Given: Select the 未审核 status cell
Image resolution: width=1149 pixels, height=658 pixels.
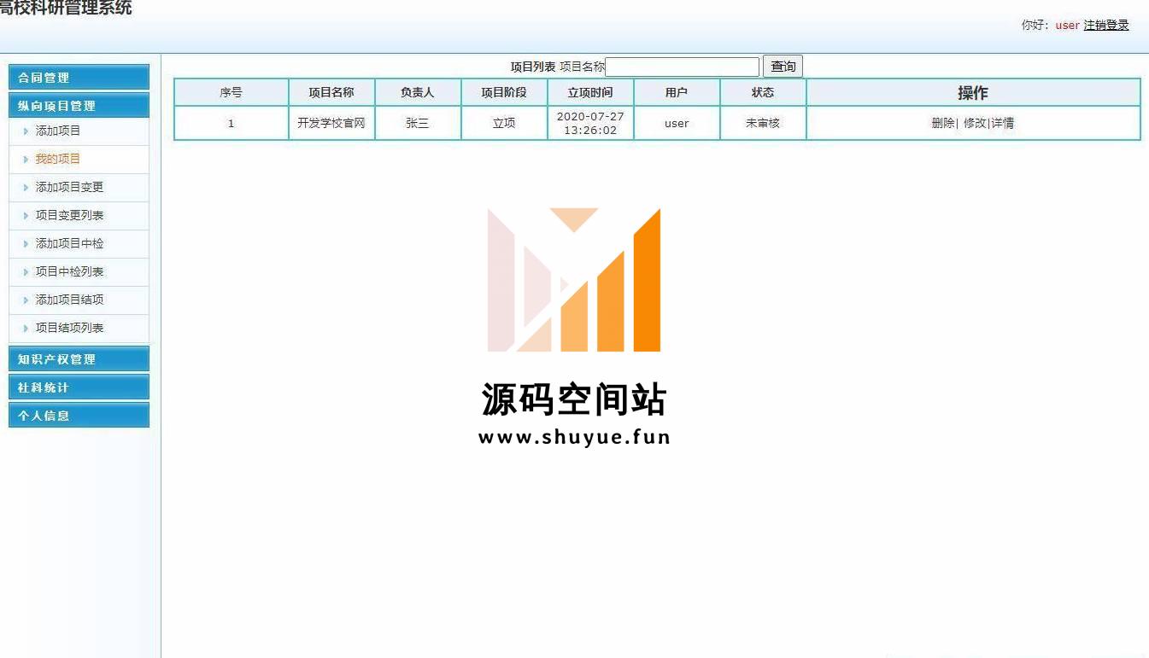Looking at the screenshot, I should coord(763,123).
